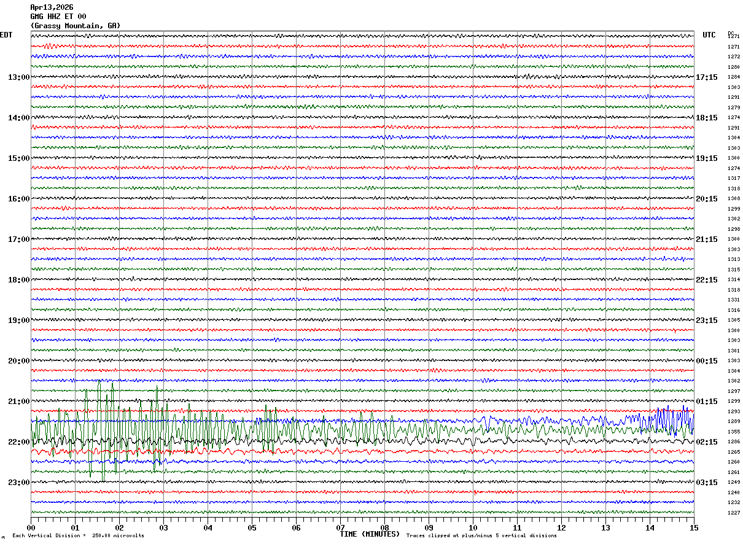Click the Grassy Mountain, GA station name
The height and width of the screenshot is (544, 743).
(x=76, y=26)
